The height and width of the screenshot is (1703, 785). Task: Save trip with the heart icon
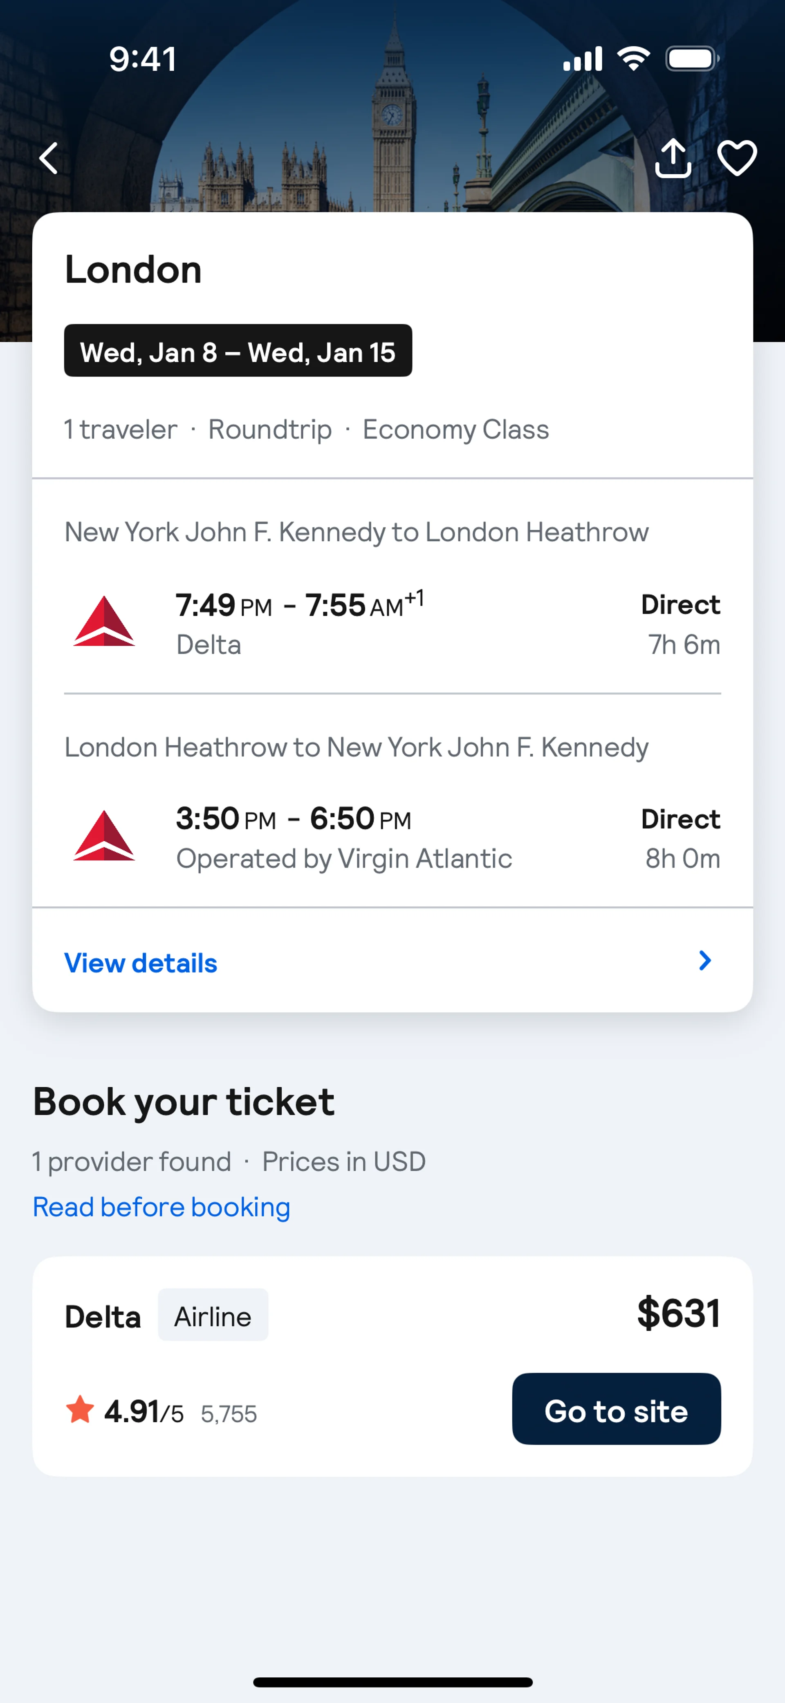click(737, 159)
